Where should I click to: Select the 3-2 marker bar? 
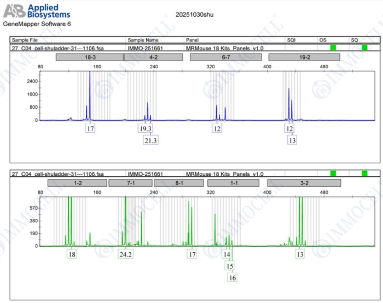tap(304, 183)
